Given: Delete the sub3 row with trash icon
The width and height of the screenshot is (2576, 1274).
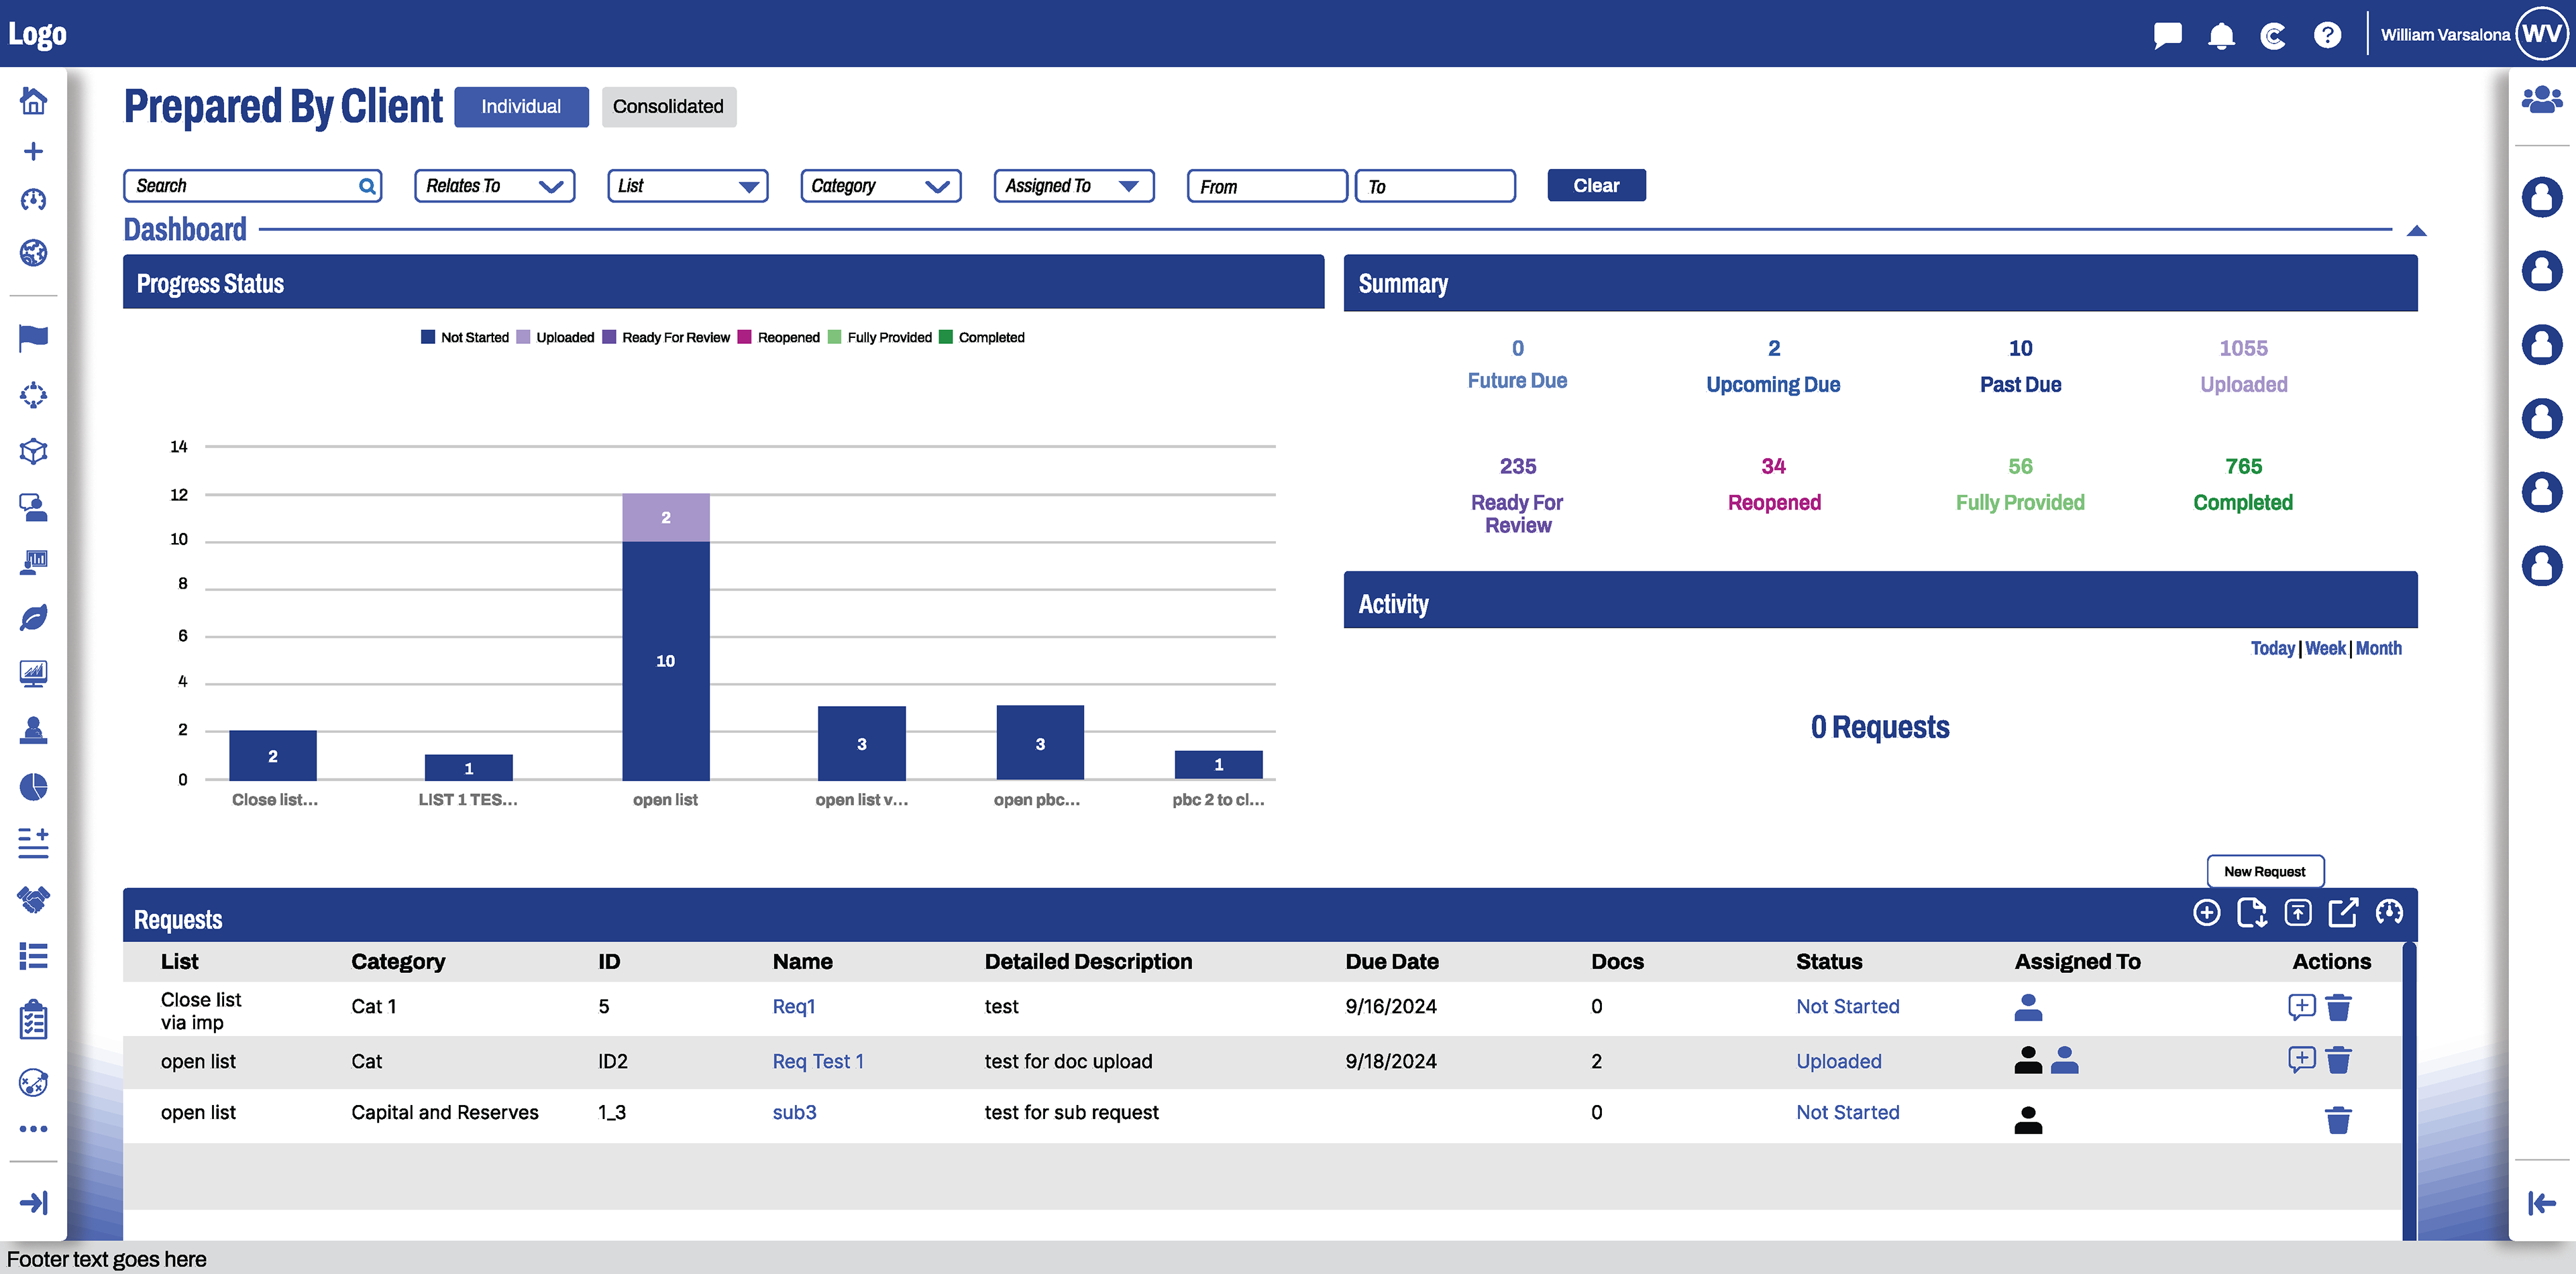Looking at the screenshot, I should click(2338, 1120).
